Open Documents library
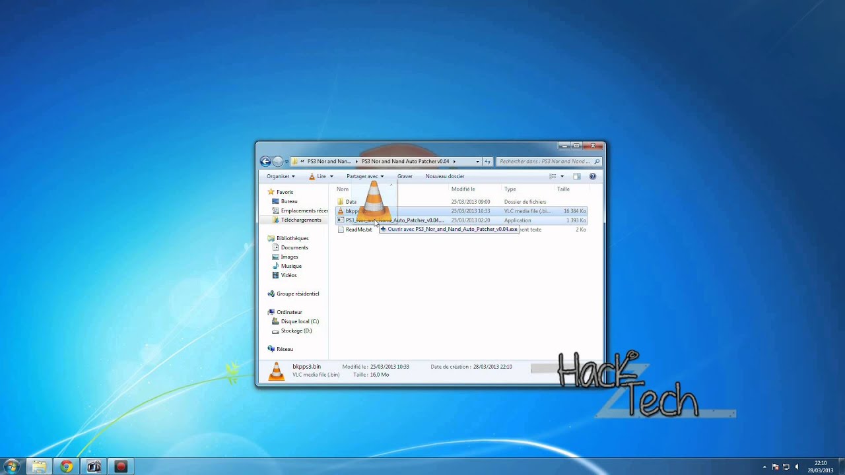 [294, 247]
